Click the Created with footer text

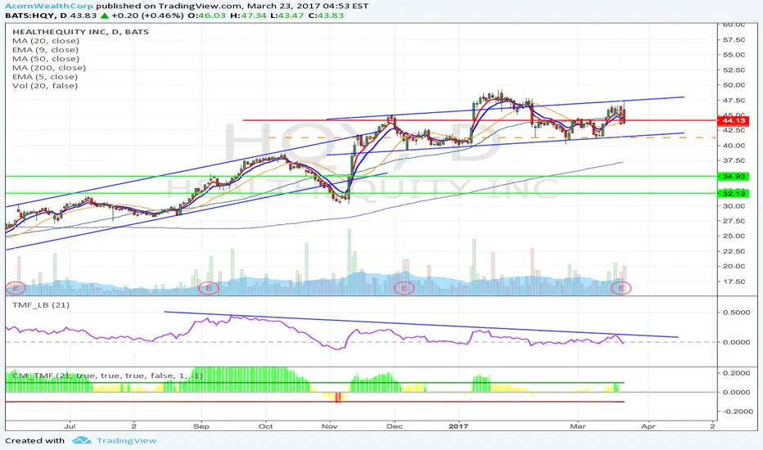click(34, 441)
